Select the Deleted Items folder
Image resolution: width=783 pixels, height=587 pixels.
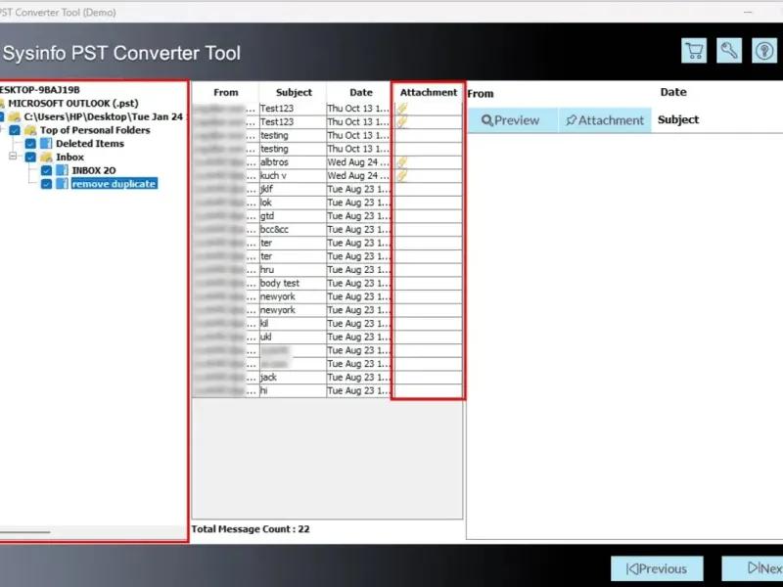coord(90,143)
